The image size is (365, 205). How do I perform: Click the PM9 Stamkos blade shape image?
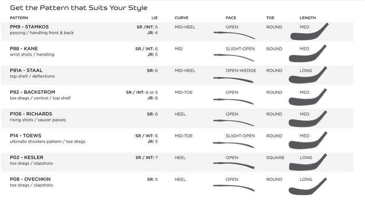pos(309,32)
